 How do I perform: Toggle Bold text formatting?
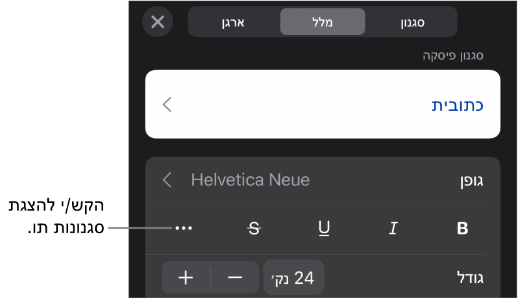(x=462, y=229)
